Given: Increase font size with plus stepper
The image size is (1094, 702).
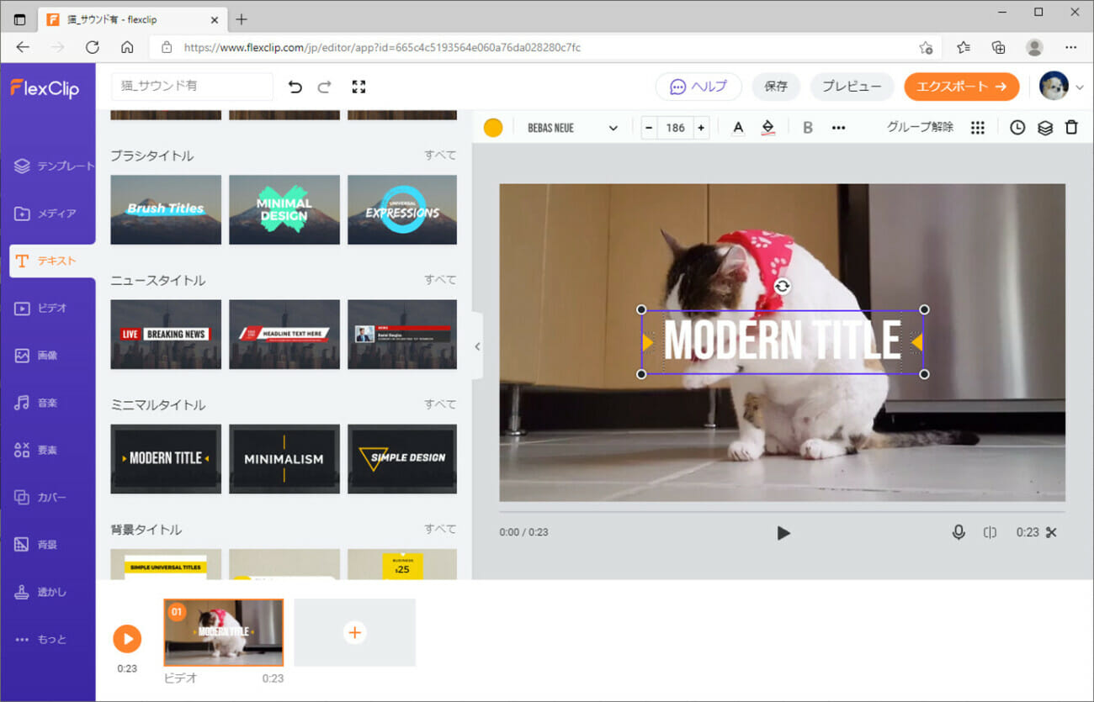Looking at the screenshot, I should pos(701,128).
